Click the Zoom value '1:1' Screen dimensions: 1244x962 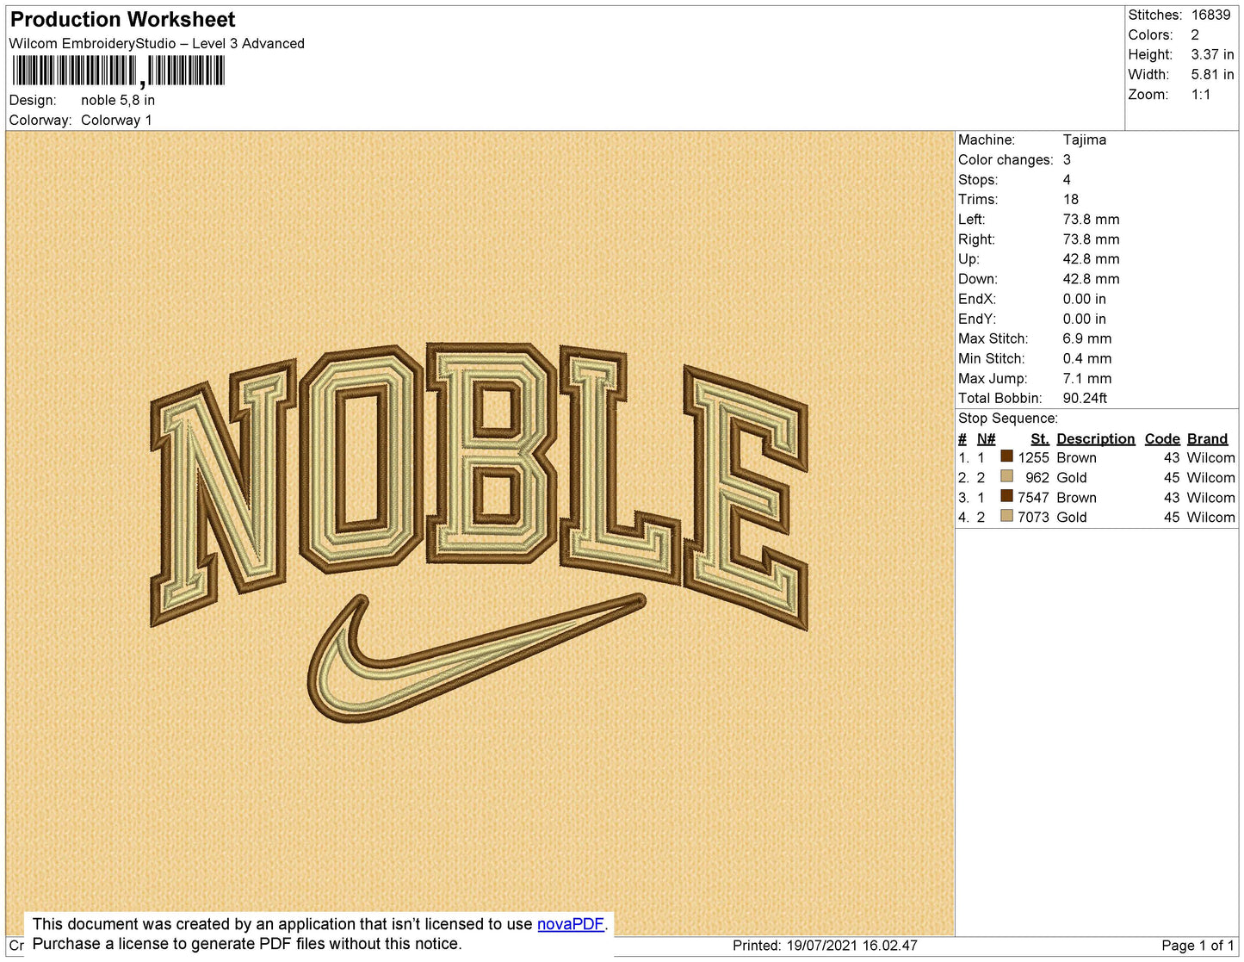pos(1201,95)
